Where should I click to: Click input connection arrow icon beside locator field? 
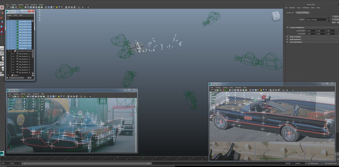point(329,17)
